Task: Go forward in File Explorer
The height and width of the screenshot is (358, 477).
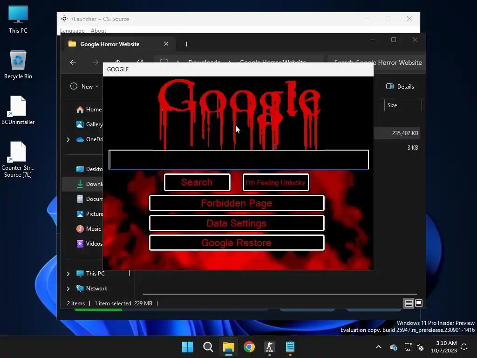Action: click(x=95, y=62)
